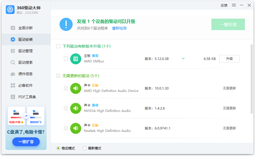Open the 驱动搜索 driver search section
Image resolution: width=255 pixels, height=156 pixels.
[25, 62]
